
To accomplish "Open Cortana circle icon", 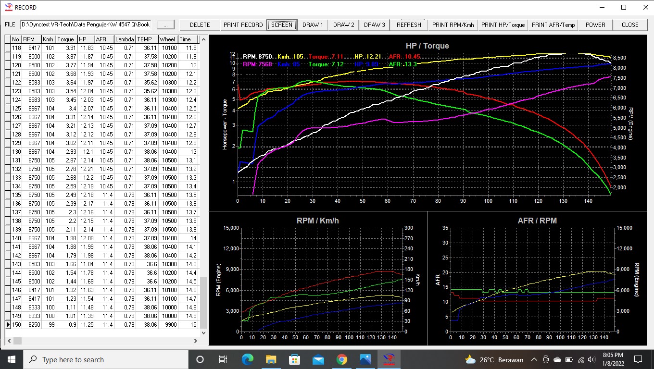I will point(200,359).
